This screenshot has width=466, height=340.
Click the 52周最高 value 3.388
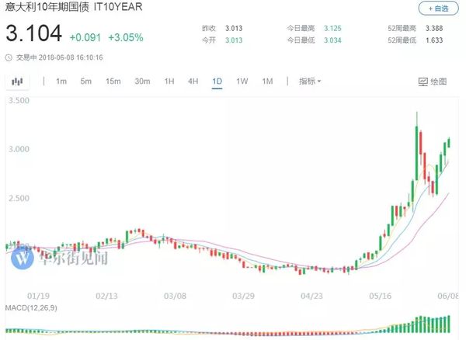[435, 28]
